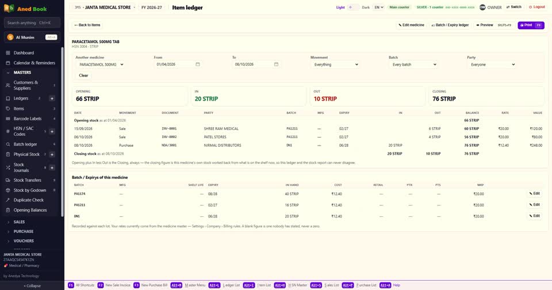Add new HSN / SAC code with plus
This screenshot has height=290, width=552.
[52, 131]
